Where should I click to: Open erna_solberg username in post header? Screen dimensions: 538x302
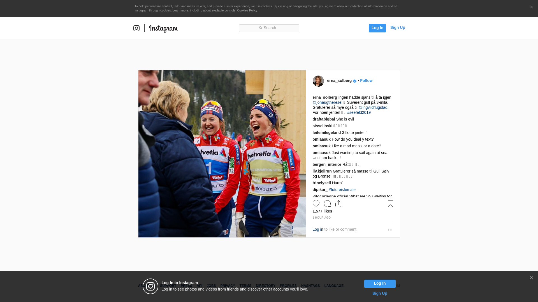[x=339, y=81]
